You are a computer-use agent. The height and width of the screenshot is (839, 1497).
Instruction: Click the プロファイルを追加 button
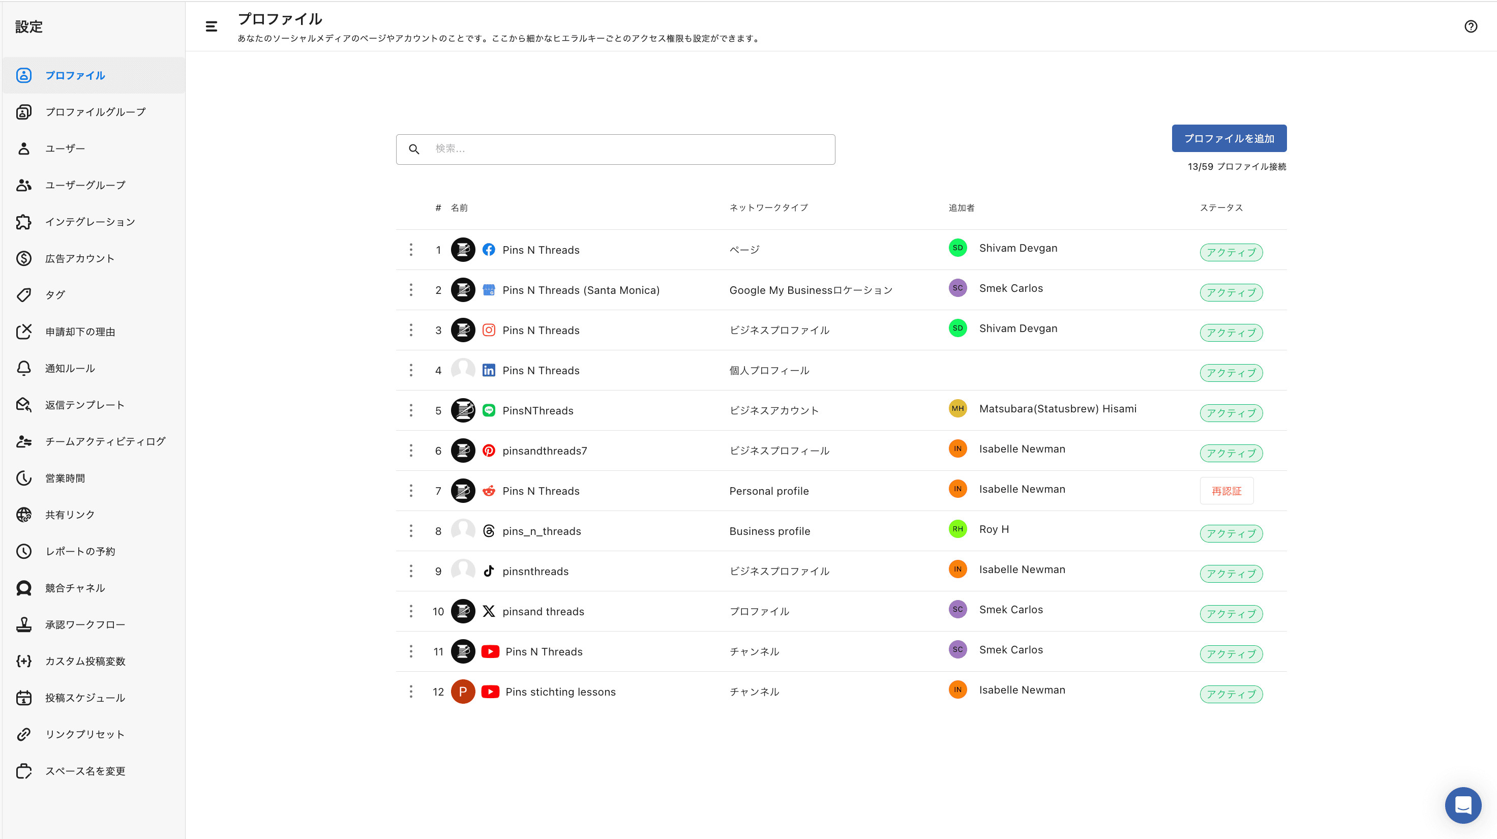(x=1229, y=138)
